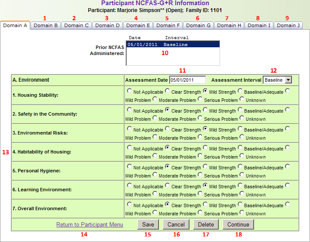Open the Domain E tab
The height and width of the screenshot is (242, 310).
[138, 25]
